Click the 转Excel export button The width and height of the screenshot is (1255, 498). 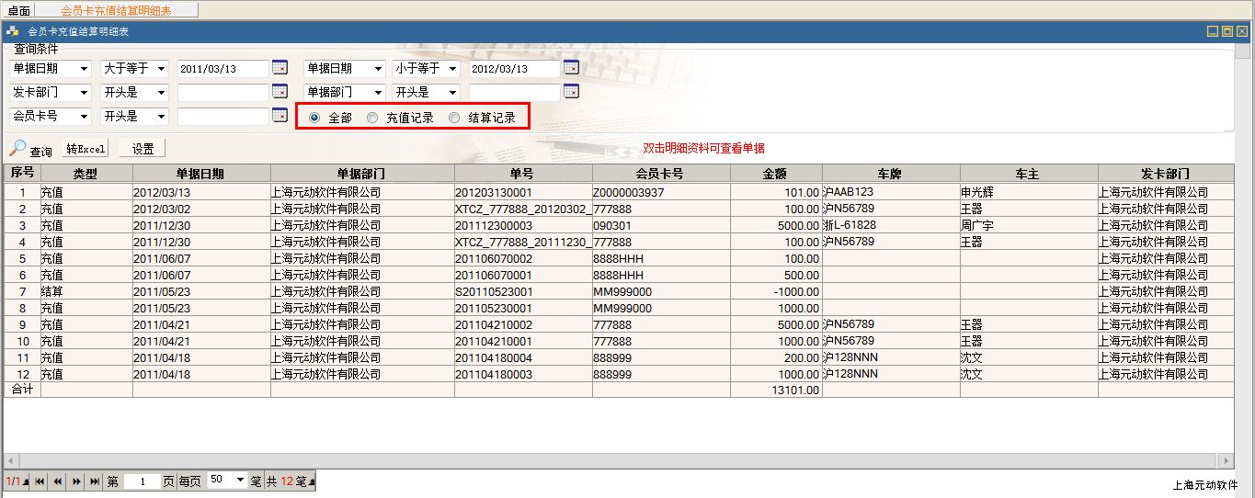[86, 149]
